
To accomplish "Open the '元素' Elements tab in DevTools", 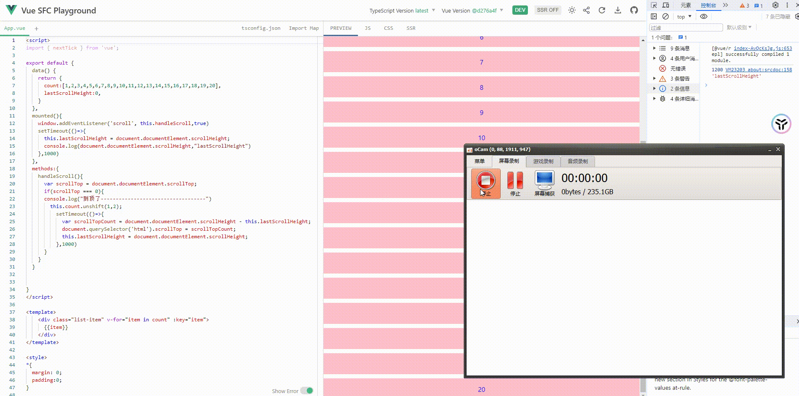I will click(686, 5).
